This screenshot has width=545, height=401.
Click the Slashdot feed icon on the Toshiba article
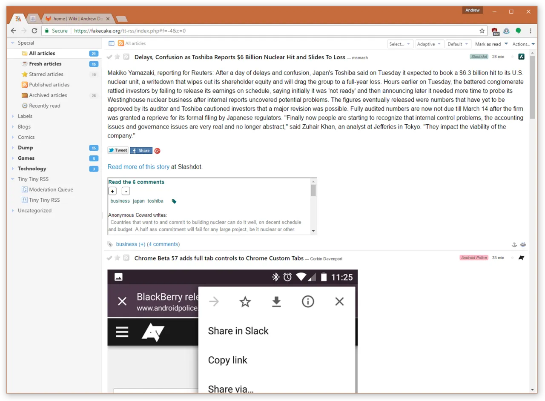pos(521,57)
